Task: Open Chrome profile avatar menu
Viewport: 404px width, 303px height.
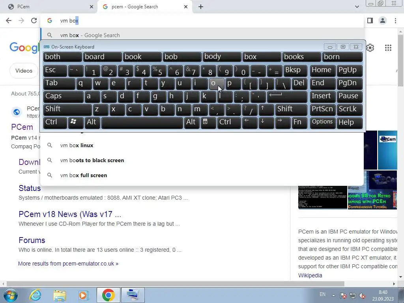Action: pyautogui.click(x=383, y=21)
